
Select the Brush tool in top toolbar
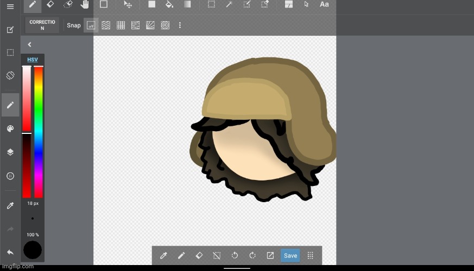pos(33,4)
